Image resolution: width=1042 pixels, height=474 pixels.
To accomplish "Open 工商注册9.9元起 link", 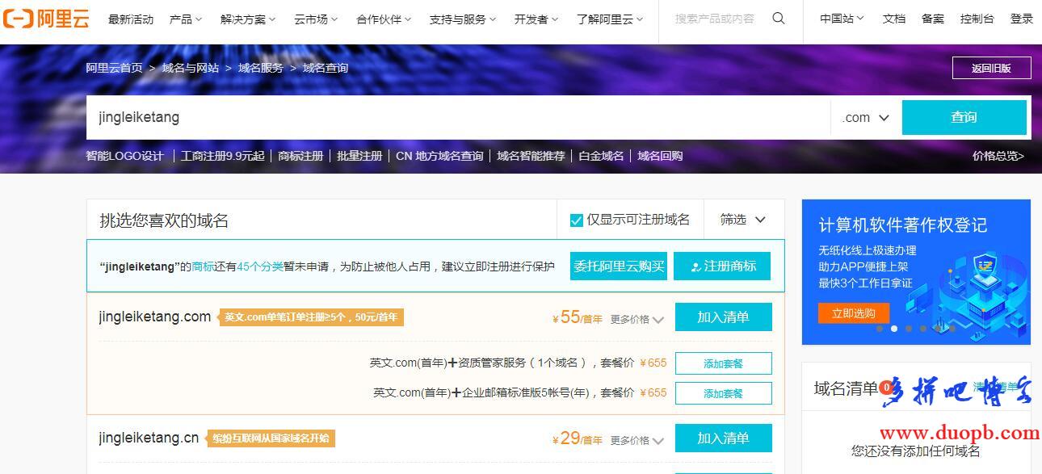I will point(223,156).
